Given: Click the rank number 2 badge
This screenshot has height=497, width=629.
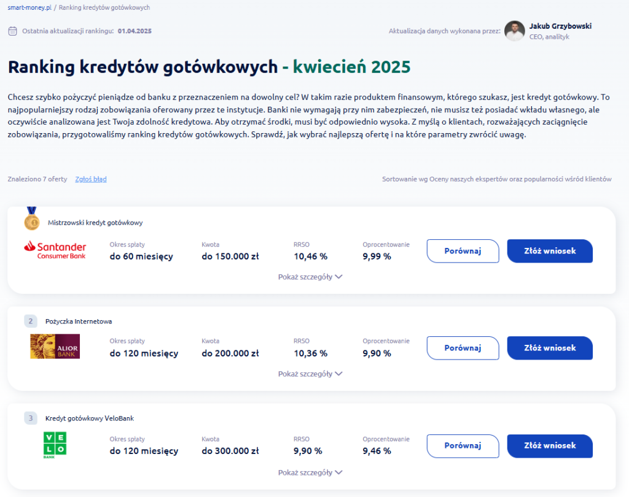Looking at the screenshot, I should (31, 321).
